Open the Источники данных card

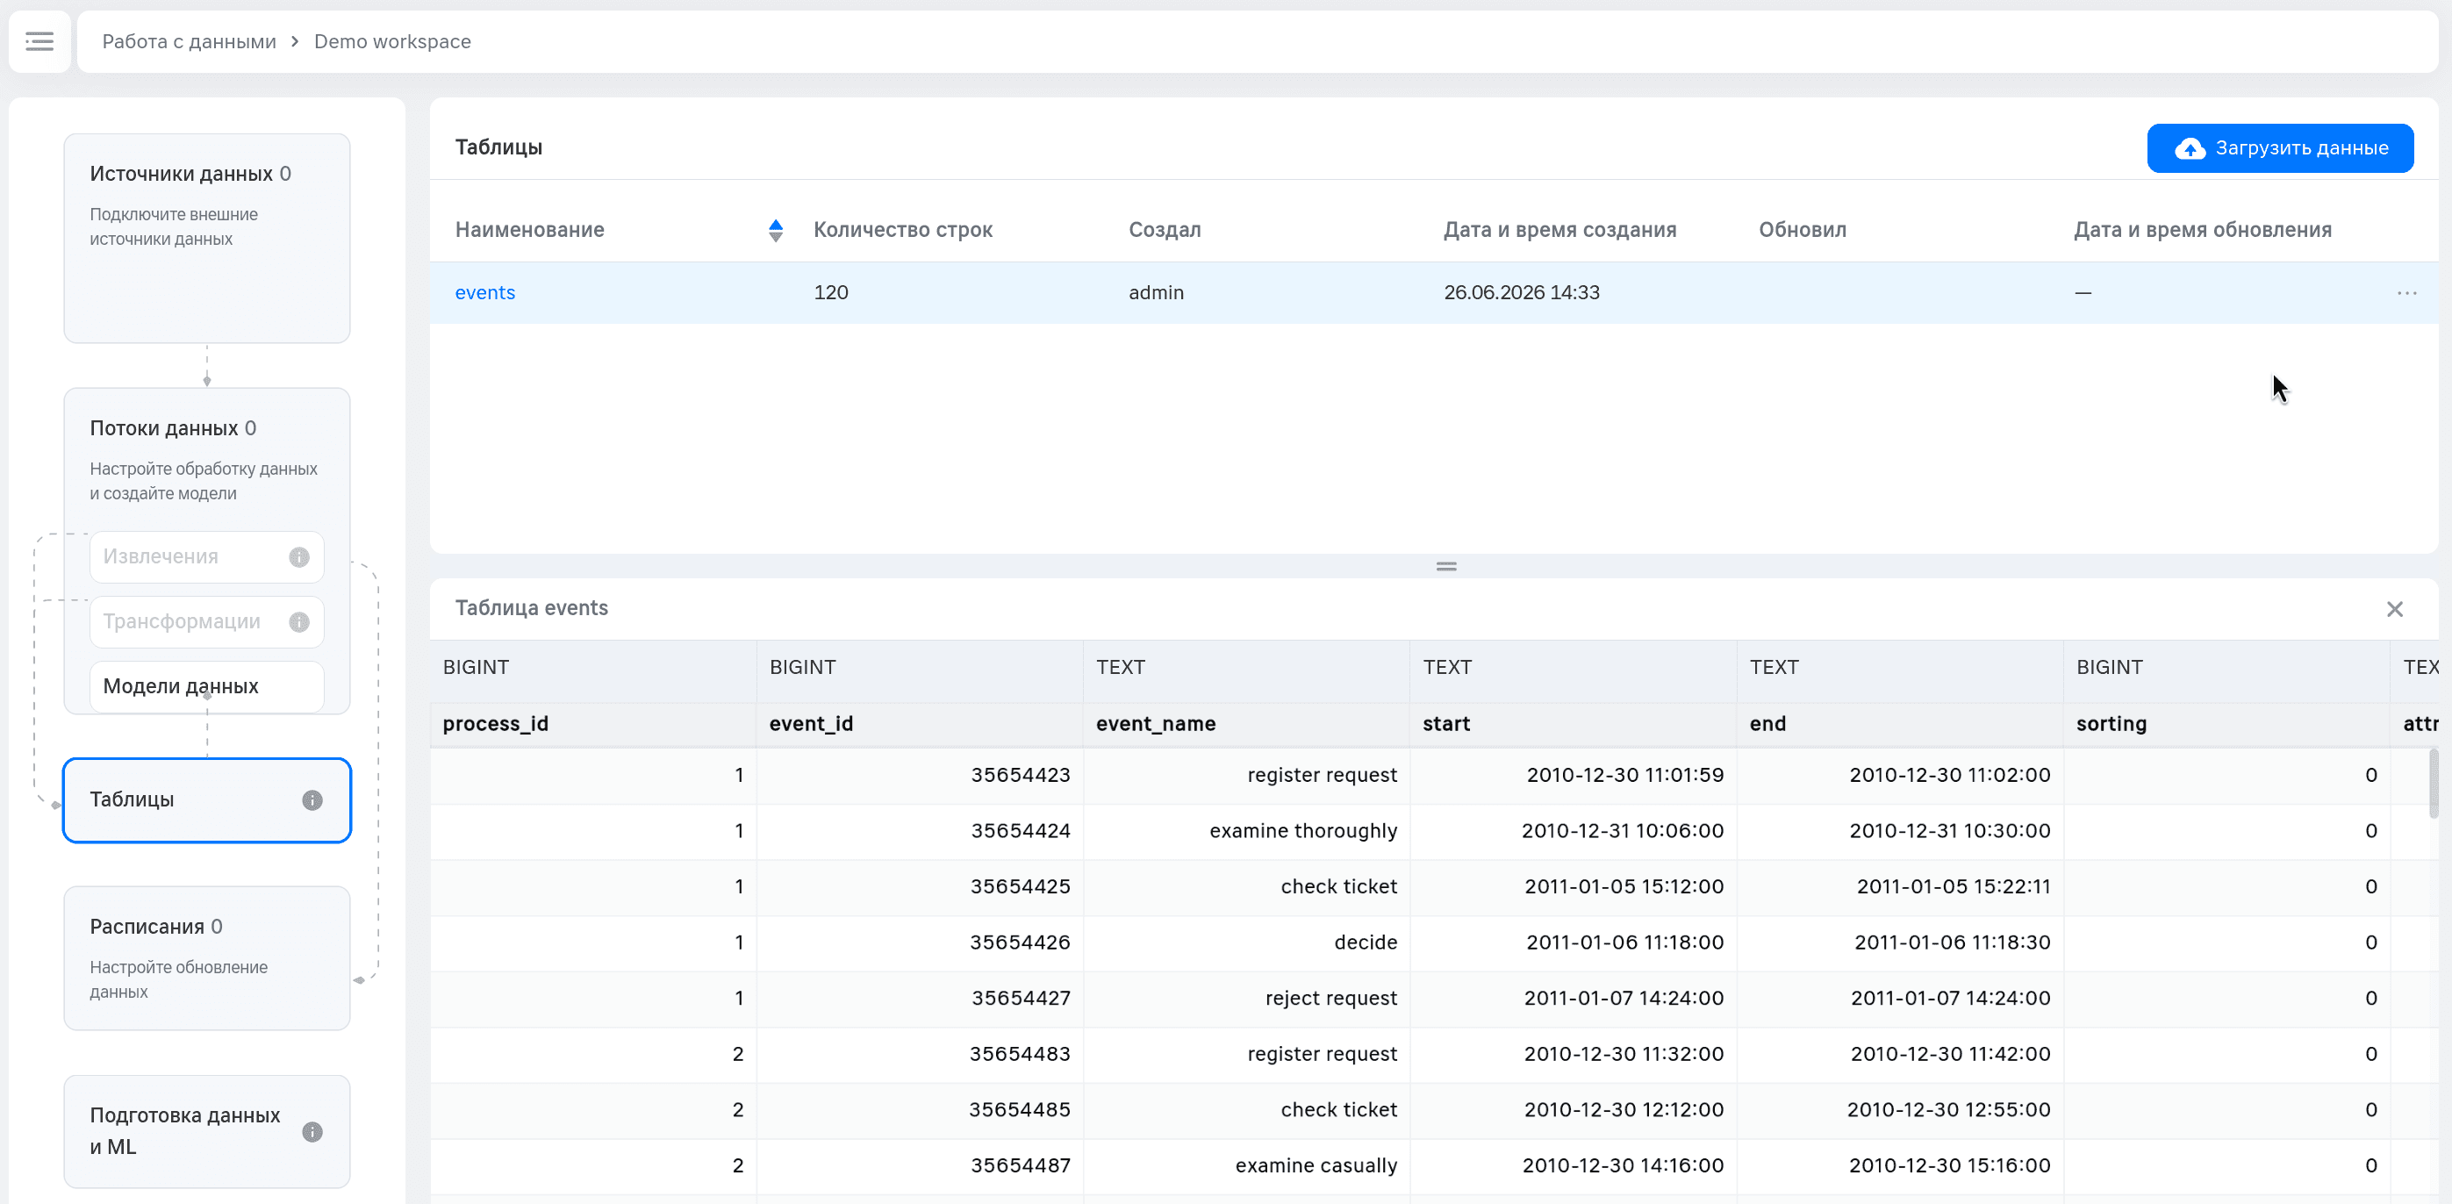[x=206, y=238]
